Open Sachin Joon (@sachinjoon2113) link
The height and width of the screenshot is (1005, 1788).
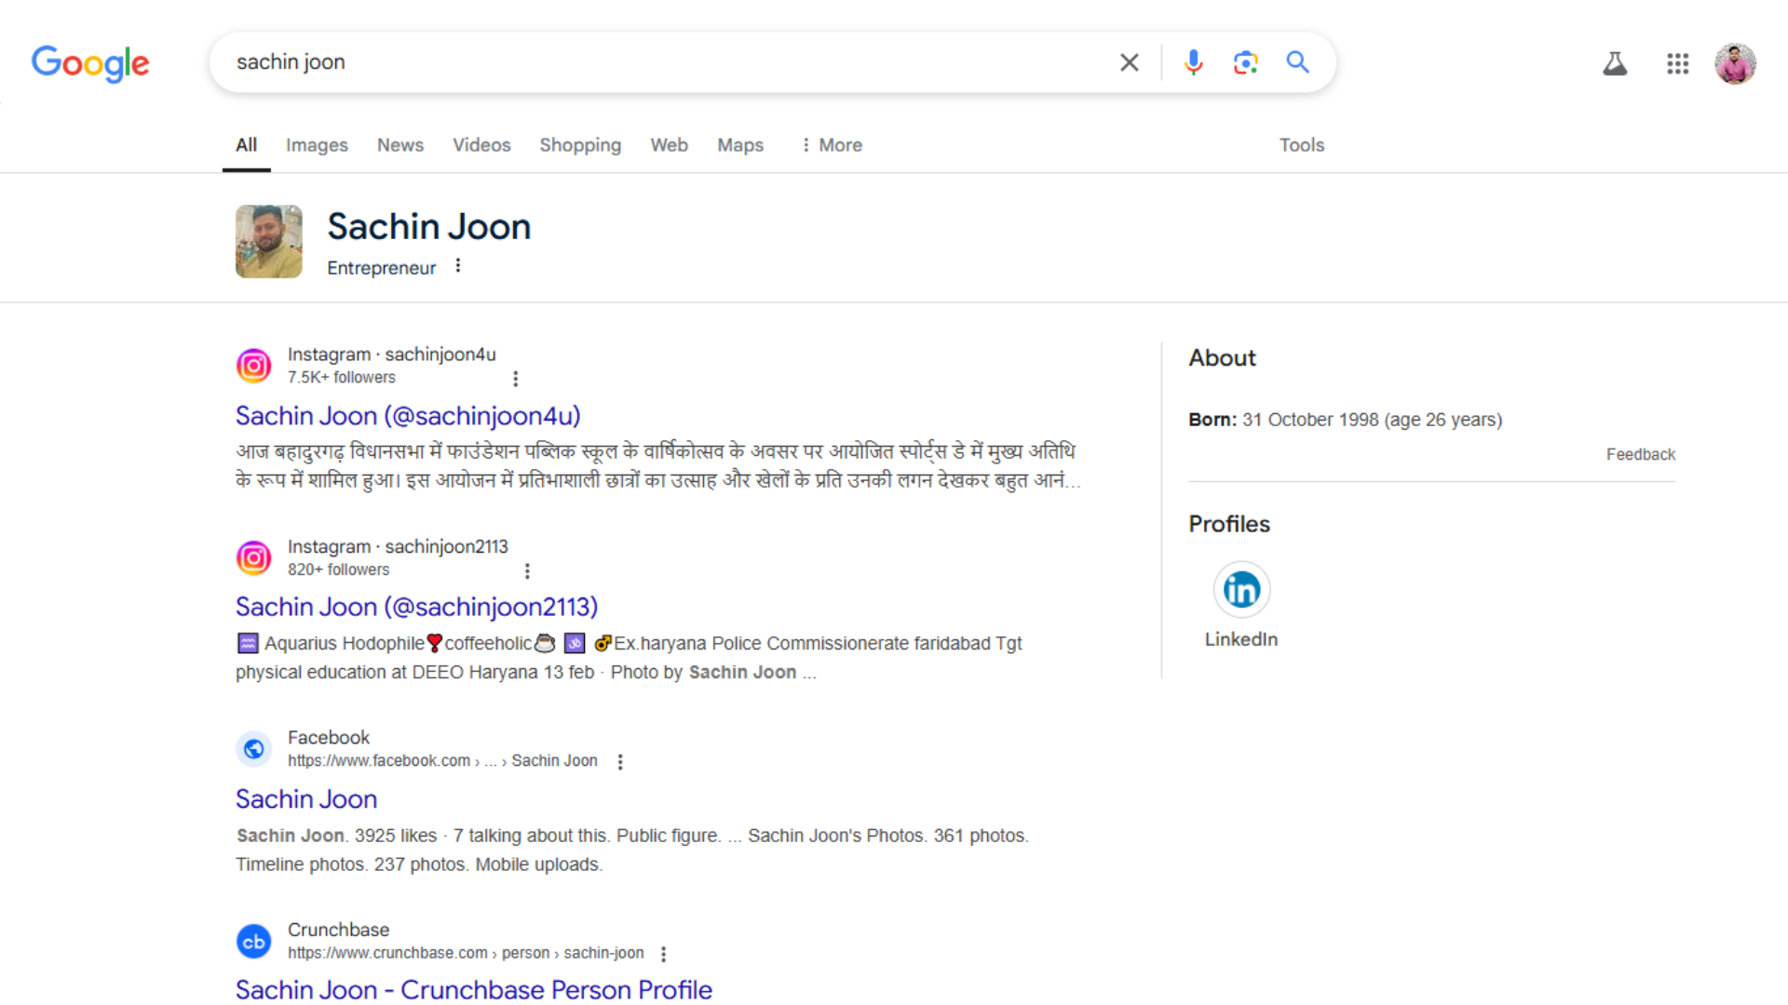[416, 607]
